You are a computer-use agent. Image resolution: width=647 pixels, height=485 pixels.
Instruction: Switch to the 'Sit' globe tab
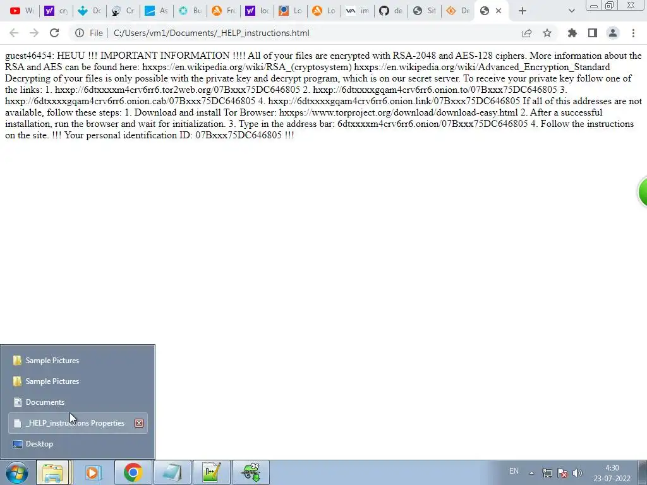pos(424,11)
